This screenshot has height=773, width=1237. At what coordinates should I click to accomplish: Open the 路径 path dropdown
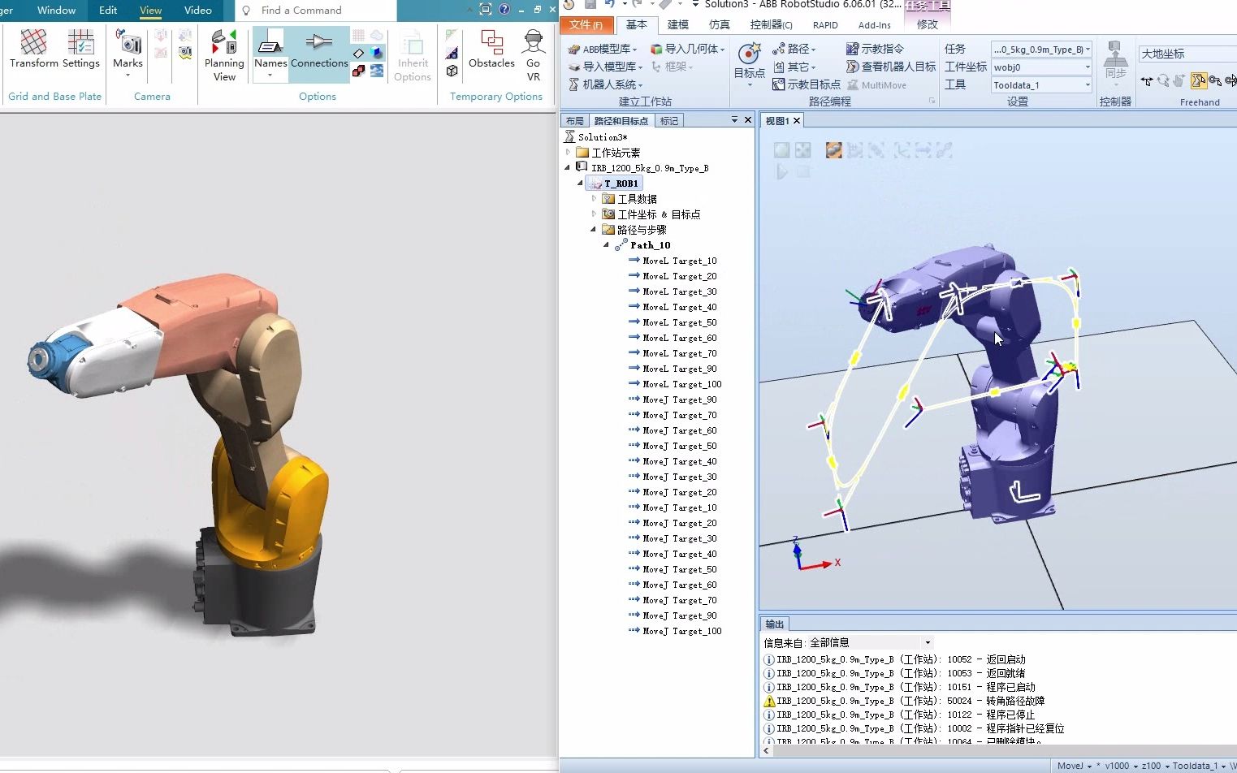(x=794, y=49)
